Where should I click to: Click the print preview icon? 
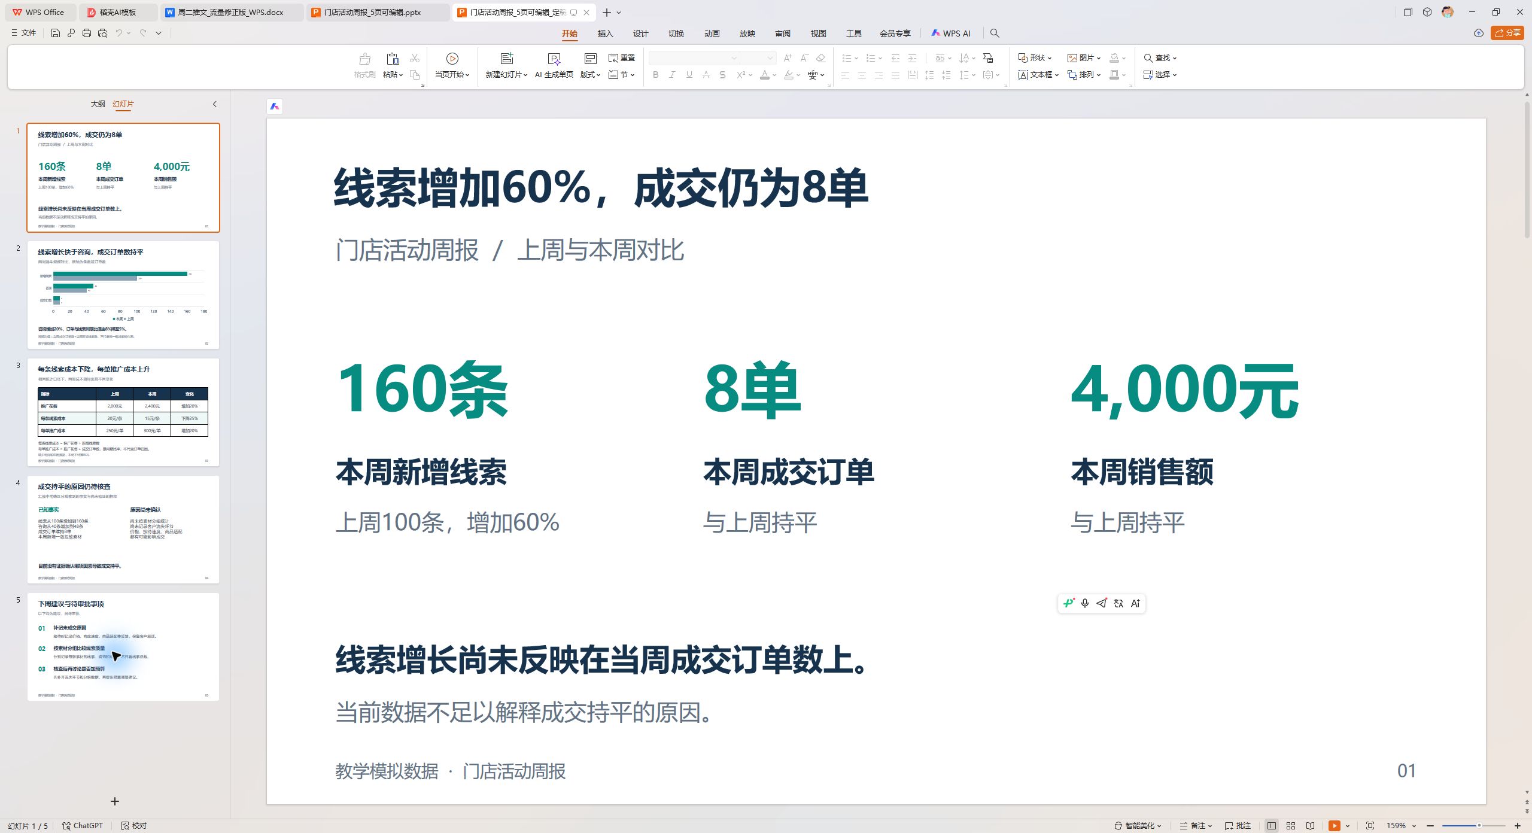click(102, 33)
